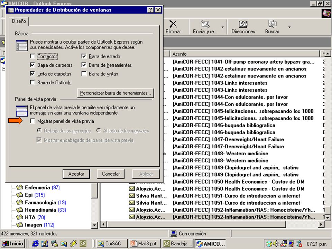
Task: Select the Hemodinamia folder icon
Action: click(x=19, y=210)
